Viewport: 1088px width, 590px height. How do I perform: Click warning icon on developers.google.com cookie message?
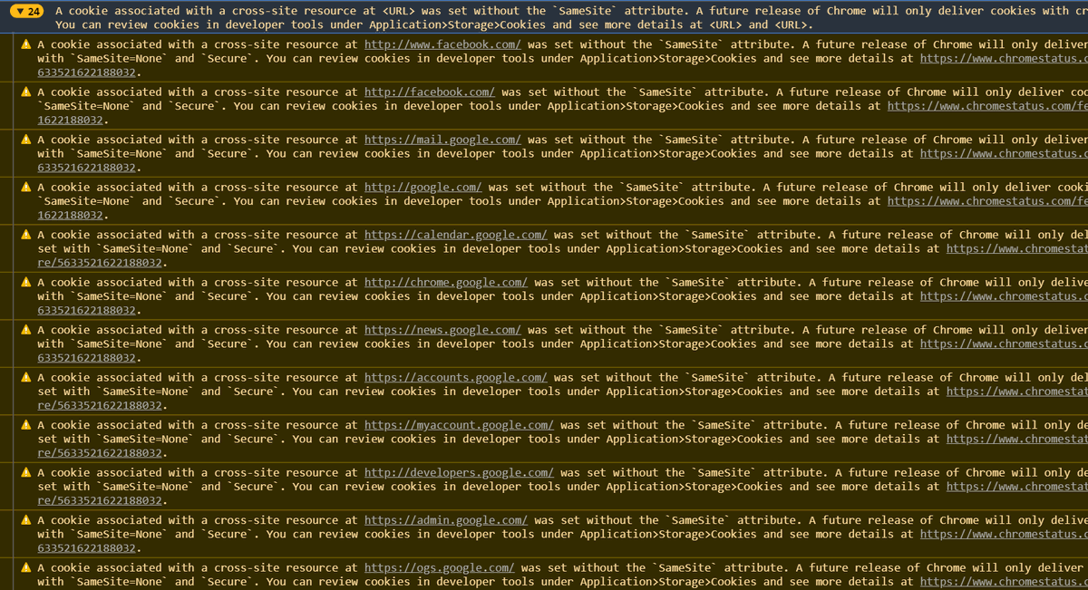tap(26, 473)
